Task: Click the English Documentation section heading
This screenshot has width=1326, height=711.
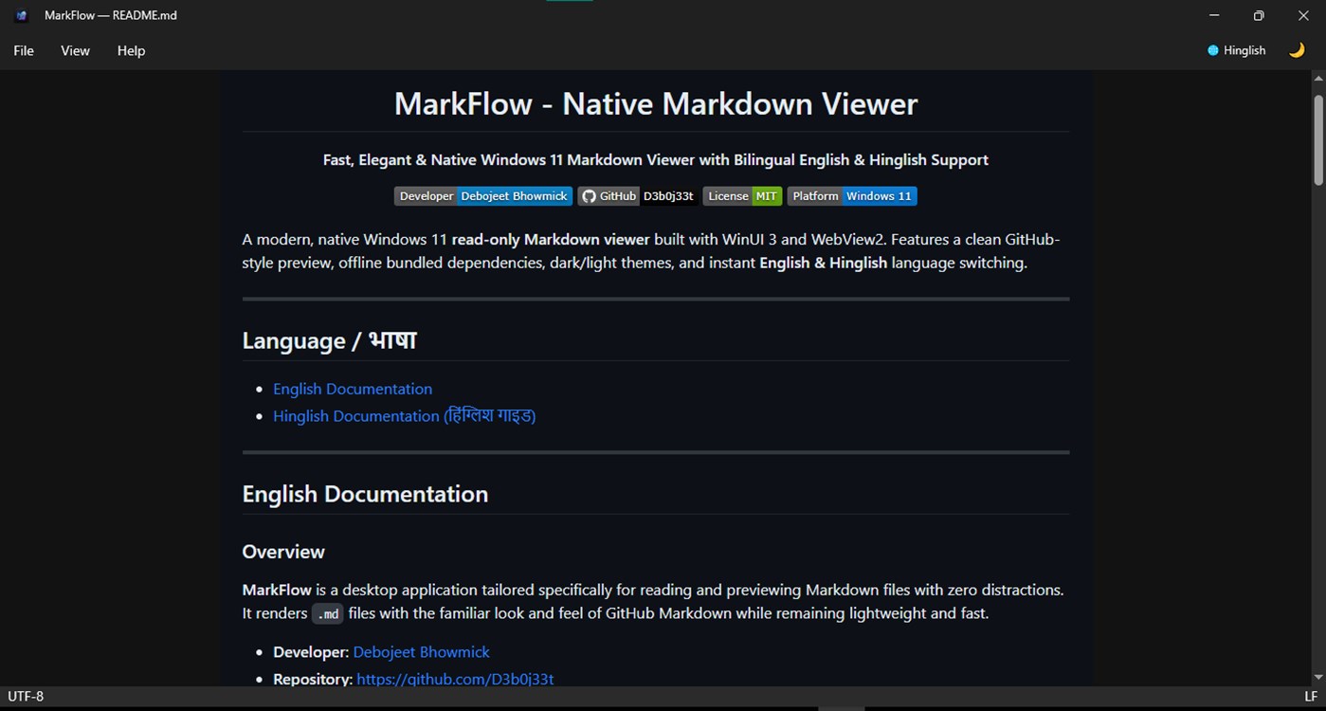Action: pyautogui.click(x=365, y=494)
